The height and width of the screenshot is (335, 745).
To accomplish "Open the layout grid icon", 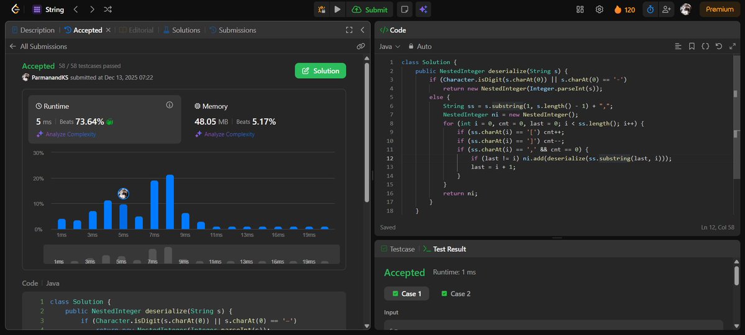I will (x=580, y=9).
